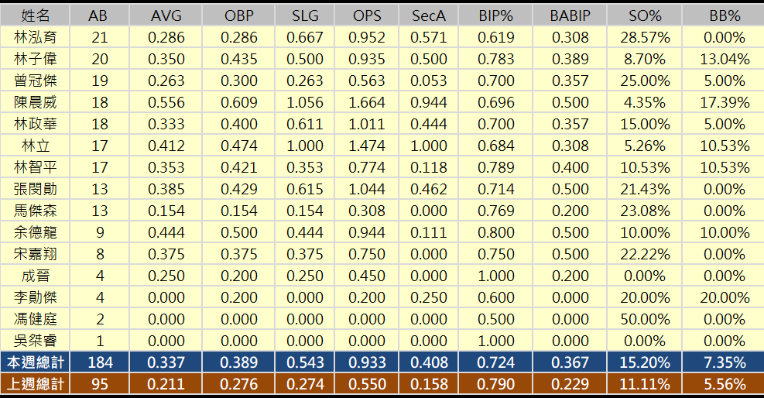Select 陳晨威's OPS value 1.664
Image resolution: width=764 pixels, height=398 pixels.
click(x=367, y=102)
